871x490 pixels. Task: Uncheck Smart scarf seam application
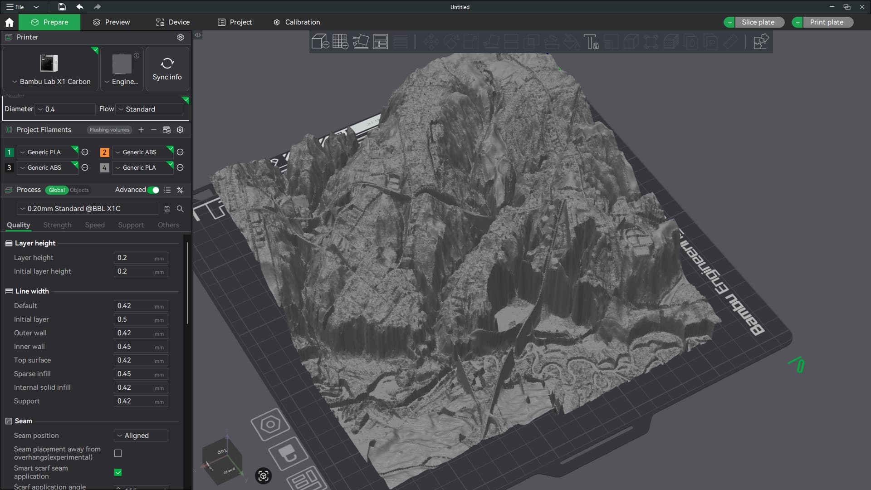tap(118, 472)
